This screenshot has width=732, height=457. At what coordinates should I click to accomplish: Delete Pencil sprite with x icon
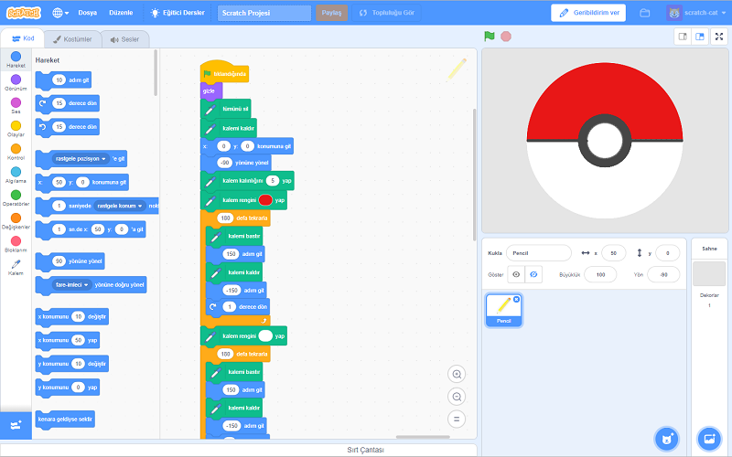pyautogui.click(x=516, y=300)
